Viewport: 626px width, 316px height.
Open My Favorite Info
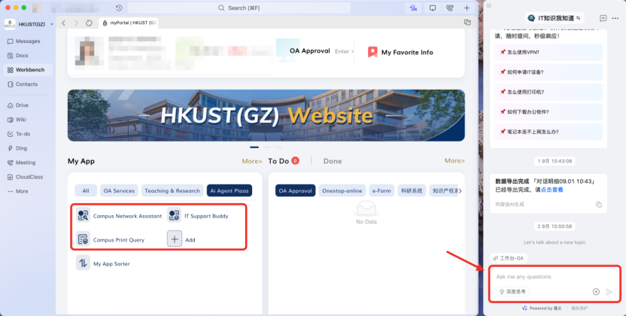pos(400,52)
